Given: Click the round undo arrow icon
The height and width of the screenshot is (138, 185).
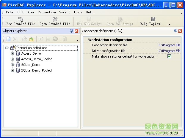Looking at the screenshot, I should (55, 39).
